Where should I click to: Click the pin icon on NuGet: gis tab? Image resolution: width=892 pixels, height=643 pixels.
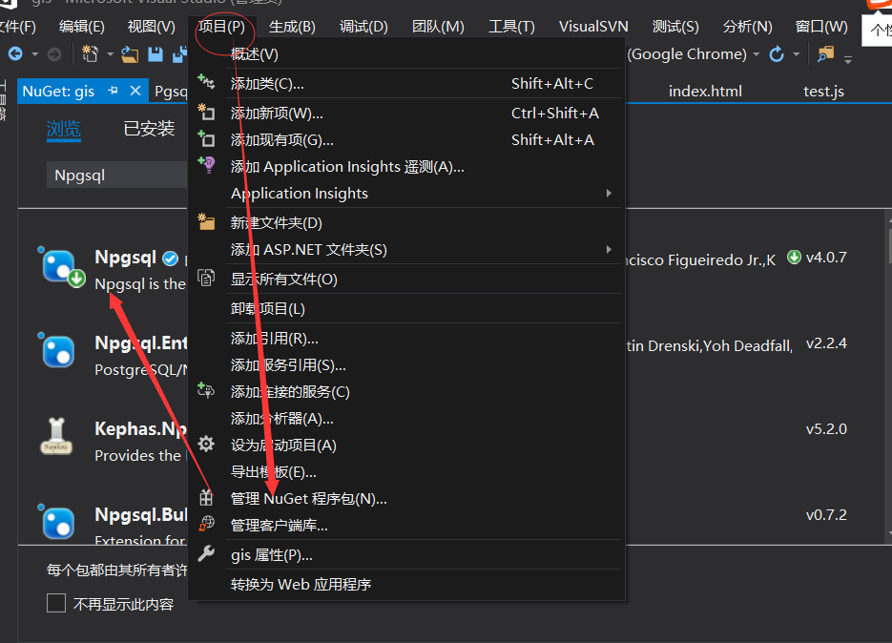[114, 91]
